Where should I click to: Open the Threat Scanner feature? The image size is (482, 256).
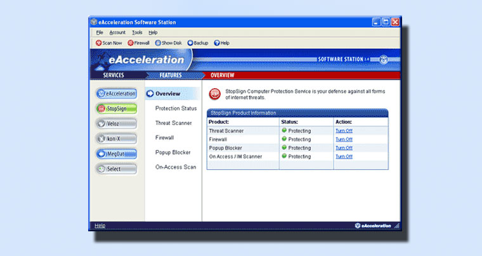[173, 123]
